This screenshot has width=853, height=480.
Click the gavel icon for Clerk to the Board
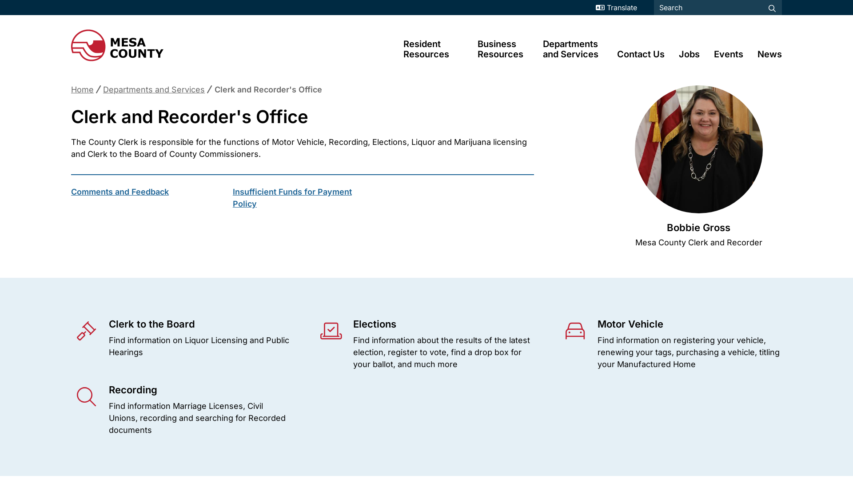(x=86, y=331)
